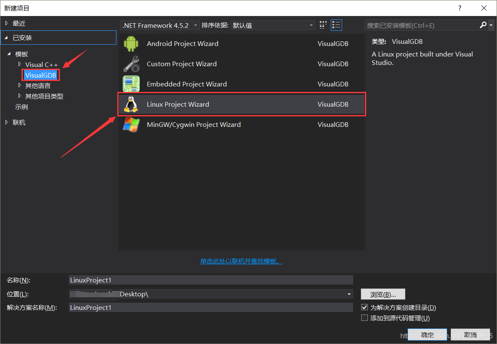Click the Android robot icon

(x=131, y=44)
